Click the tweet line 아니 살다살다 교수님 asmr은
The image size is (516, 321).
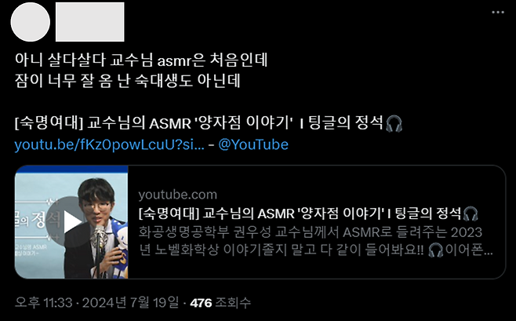click(141, 60)
